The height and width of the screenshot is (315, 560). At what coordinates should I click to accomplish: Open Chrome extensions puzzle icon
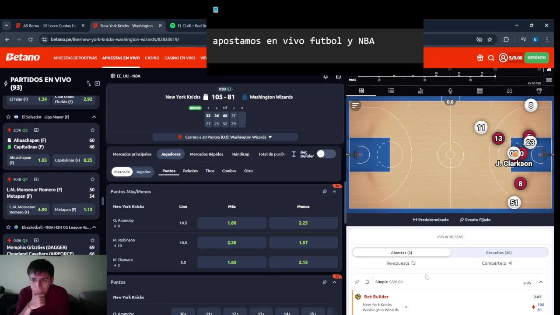pyautogui.click(x=506, y=39)
